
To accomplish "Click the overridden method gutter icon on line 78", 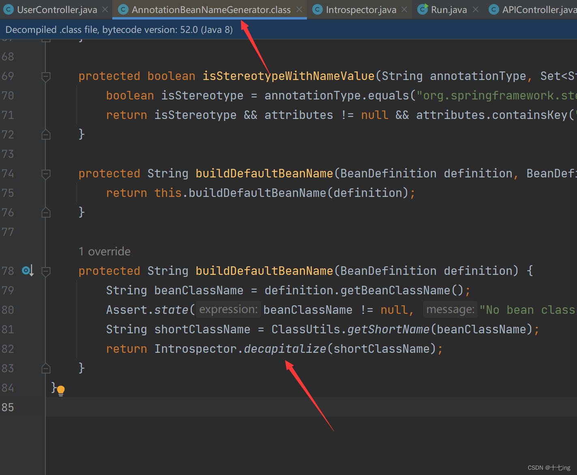I will point(28,270).
